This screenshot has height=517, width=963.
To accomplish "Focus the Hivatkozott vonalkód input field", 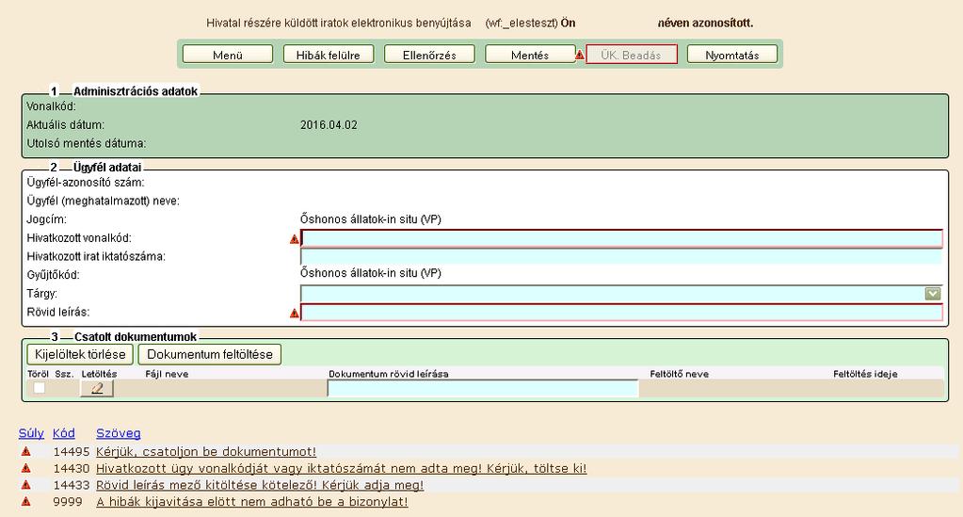I will (x=621, y=238).
